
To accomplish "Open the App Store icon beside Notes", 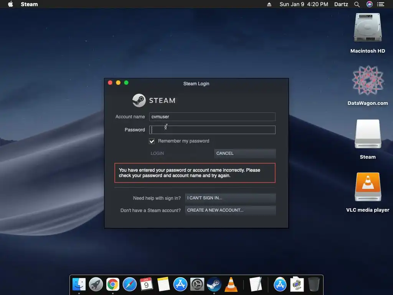I will (x=180, y=285).
